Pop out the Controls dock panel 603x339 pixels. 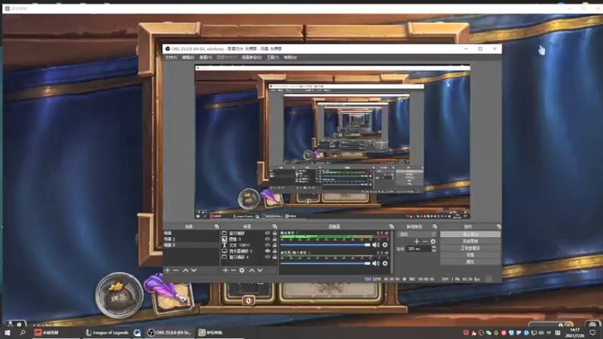[499, 227]
